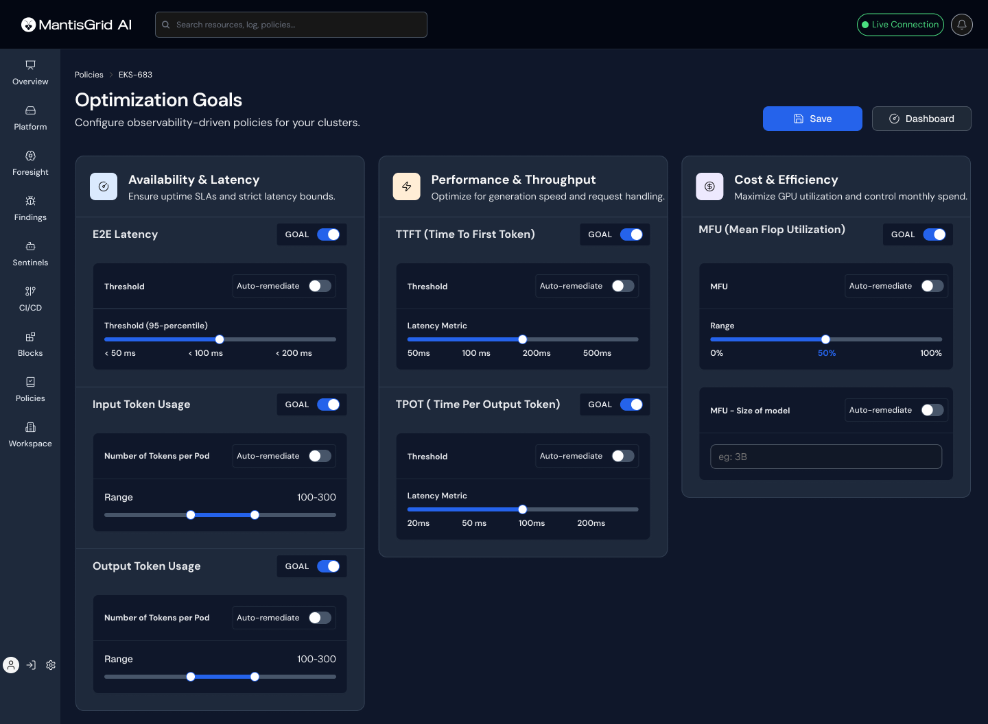The height and width of the screenshot is (724, 988).
Task: Click the sign-out arrow icon
Action: tap(31, 665)
